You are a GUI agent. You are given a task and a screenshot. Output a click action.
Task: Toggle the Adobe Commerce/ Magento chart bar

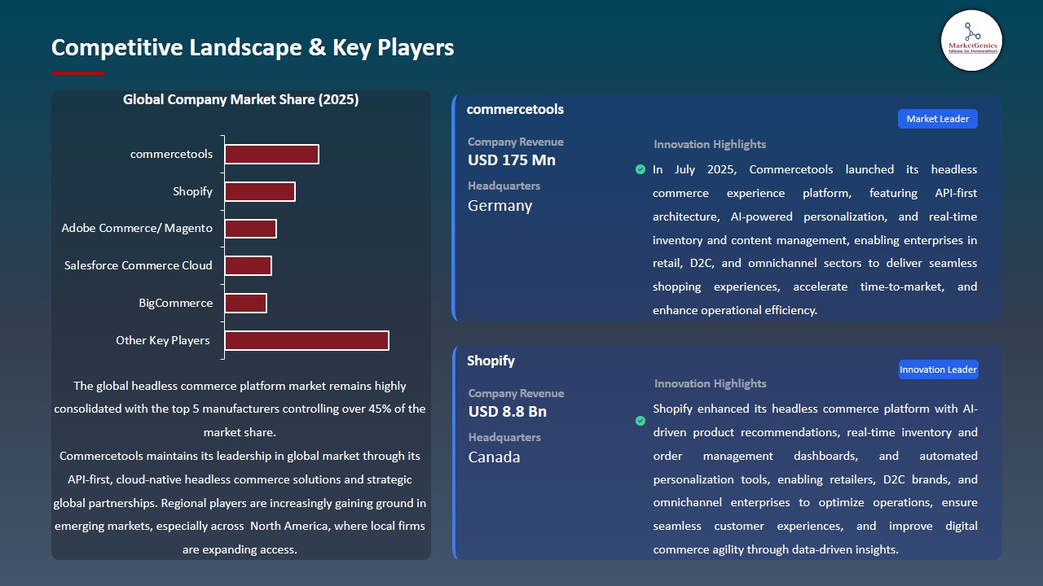click(251, 228)
